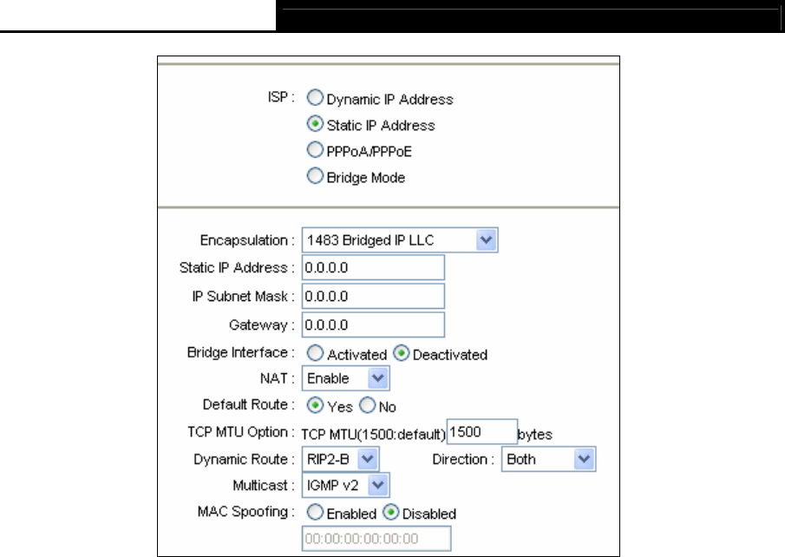
Task: Open the Encapsulation dropdown
Action: coord(400,240)
